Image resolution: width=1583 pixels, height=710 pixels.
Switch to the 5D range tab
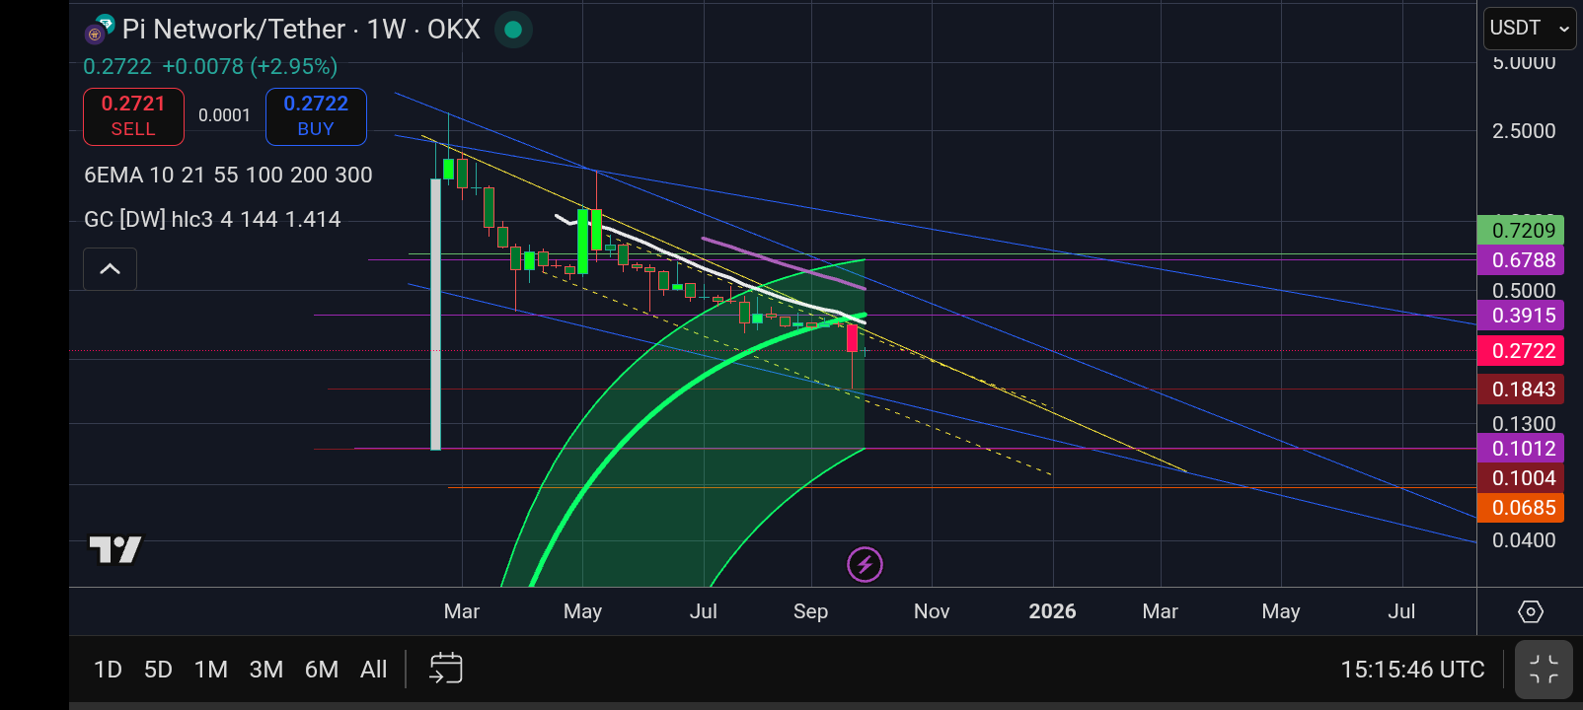click(158, 670)
